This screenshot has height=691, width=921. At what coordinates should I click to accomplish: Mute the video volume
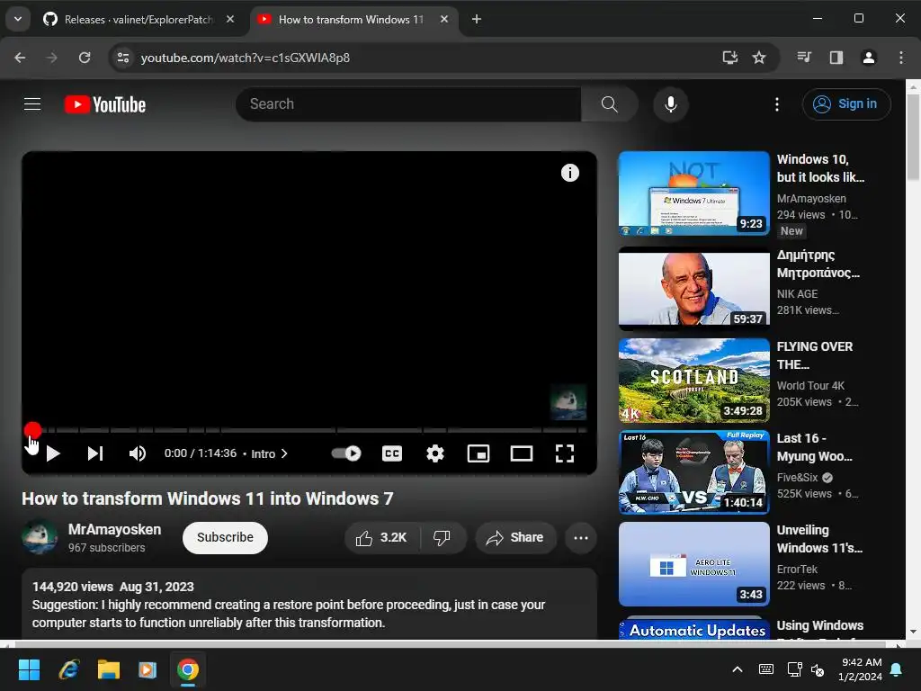137,453
